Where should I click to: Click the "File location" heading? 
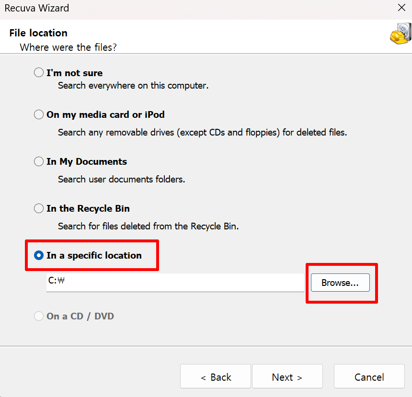tap(38, 33)
